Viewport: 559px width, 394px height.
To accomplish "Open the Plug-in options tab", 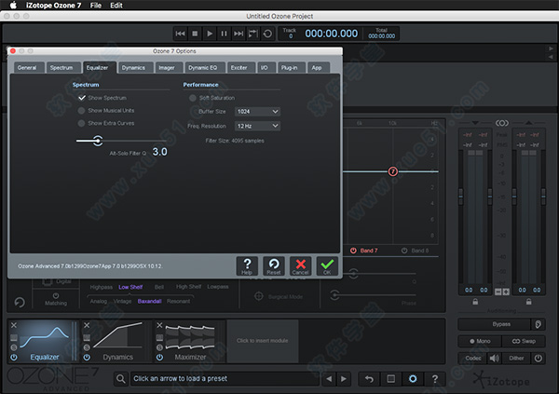I will click(292, 67).
